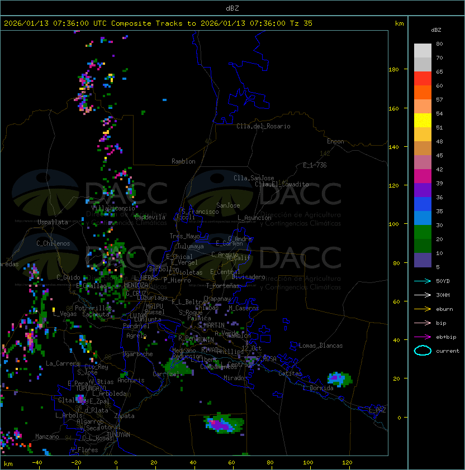
Task: Click the Lomas_Blancas map label
Action: [321, 346]
